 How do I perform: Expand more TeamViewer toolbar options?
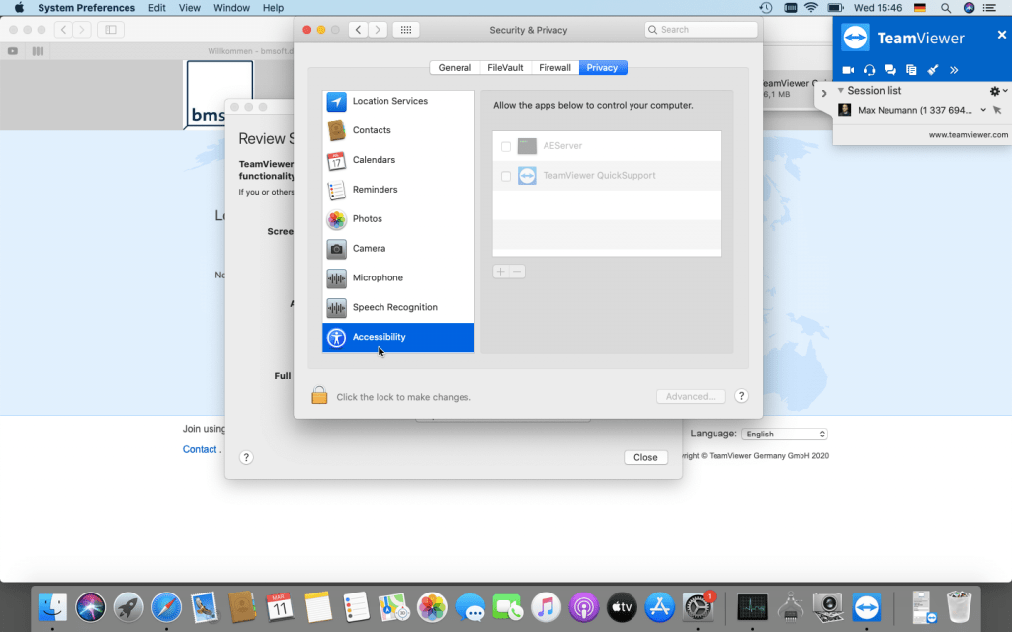coord(954,70)
